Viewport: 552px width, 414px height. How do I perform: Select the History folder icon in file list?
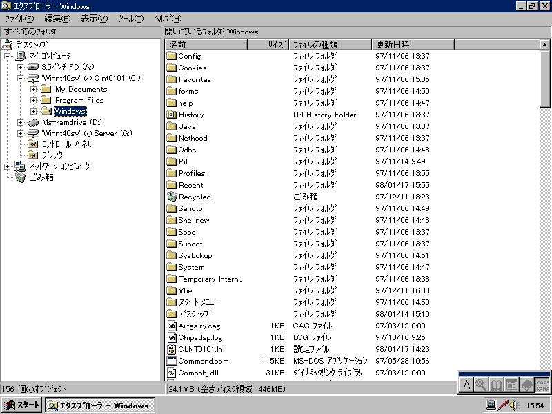(x=171, y=115)
